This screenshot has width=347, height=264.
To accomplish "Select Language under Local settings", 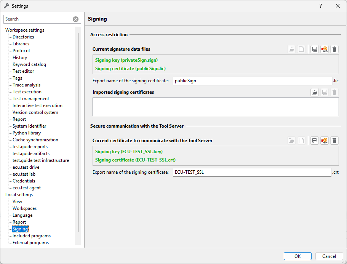I will coord(22,215).
